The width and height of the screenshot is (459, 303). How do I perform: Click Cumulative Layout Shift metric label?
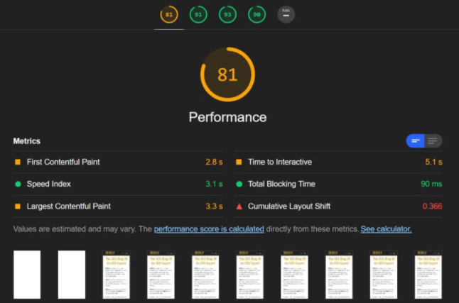(289, 206)
